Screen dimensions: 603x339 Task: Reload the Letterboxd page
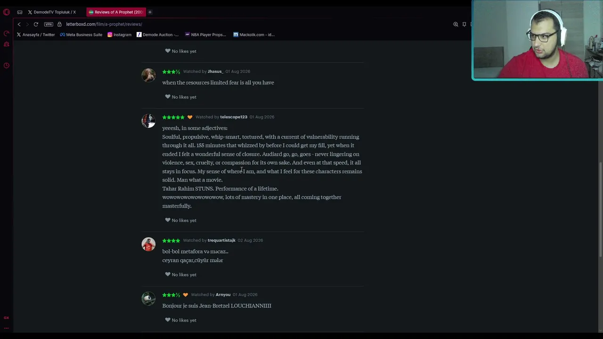(x=36, y=24)
